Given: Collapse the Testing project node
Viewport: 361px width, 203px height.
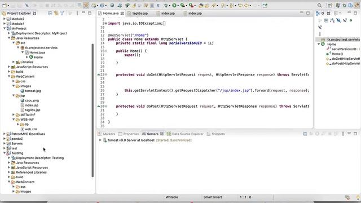Looking at the screenshot, I should click(5, 153).
